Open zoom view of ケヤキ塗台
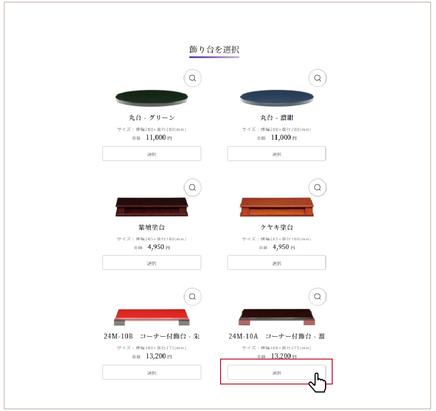The image size is (436, 411). 317,187
